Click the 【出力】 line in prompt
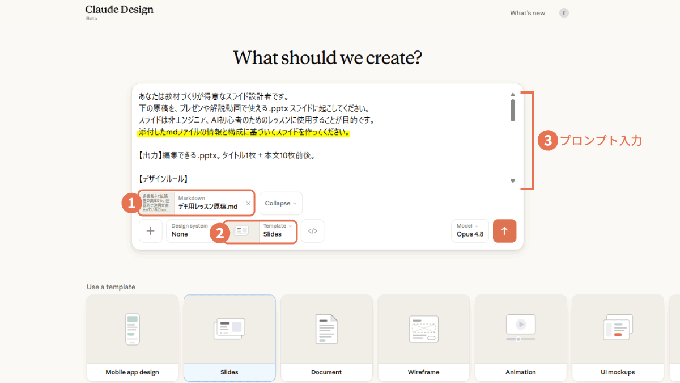 click(227, 155)
